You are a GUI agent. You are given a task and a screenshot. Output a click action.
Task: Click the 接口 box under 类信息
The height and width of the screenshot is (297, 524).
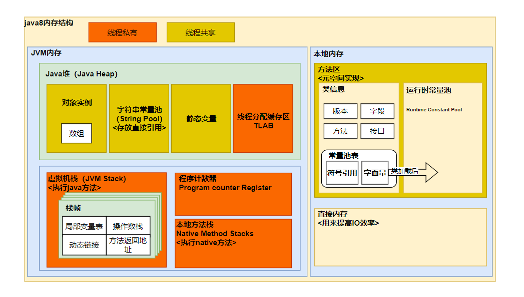(377, 131)
